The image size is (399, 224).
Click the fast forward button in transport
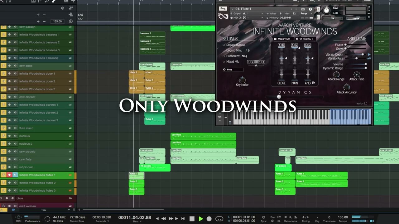tap(171, 219)
